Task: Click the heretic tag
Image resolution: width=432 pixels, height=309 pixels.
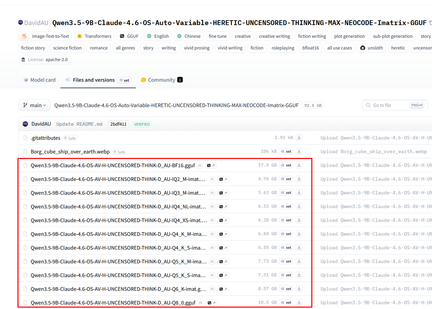Action: click(398, 48)
